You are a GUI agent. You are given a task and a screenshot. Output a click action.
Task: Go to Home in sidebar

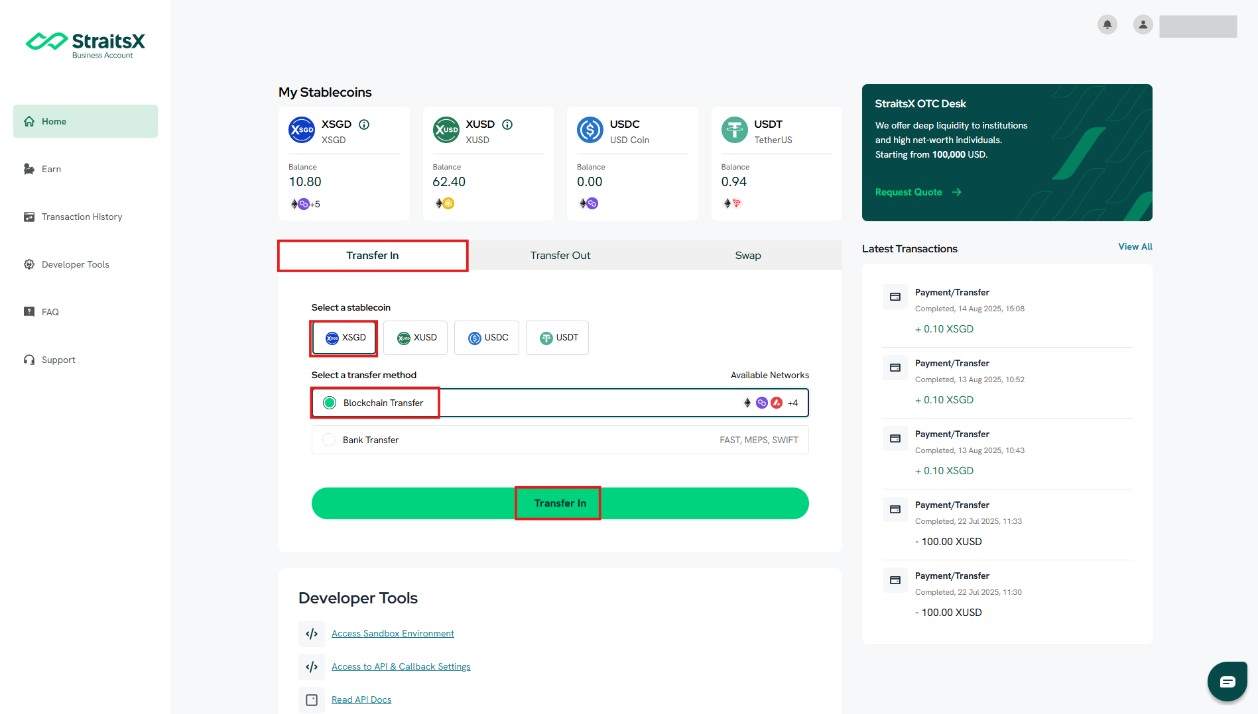point(86,121)
